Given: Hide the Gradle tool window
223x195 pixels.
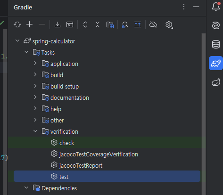Looking at the screenshot, I should coord(196,7).
